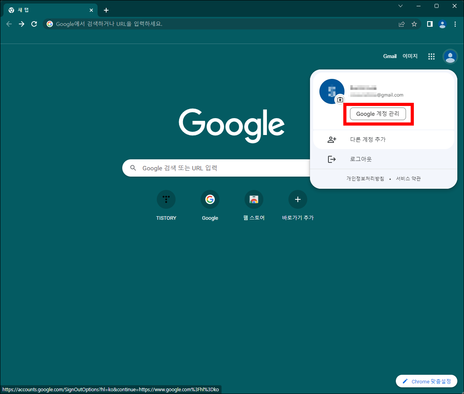Open the 웹 스토어 shortcut
Viewport: 464px width, 394px height.
coord(254,206)
